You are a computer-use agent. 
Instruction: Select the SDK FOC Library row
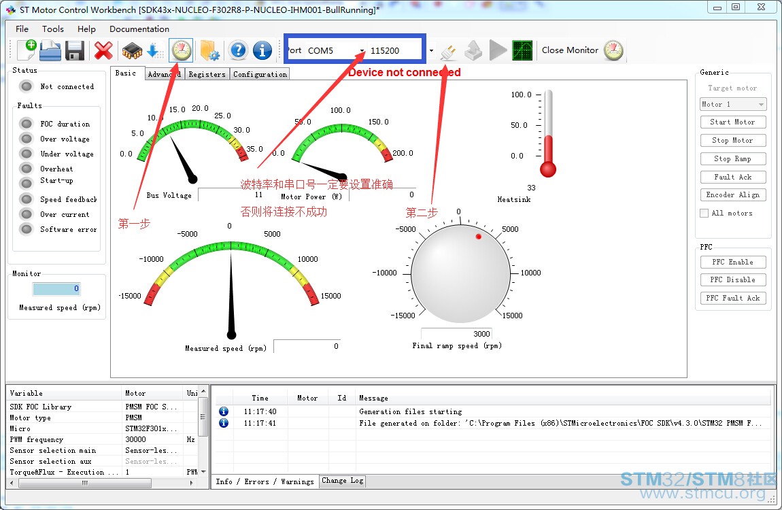pyautogui.click(x=103, y=407)
